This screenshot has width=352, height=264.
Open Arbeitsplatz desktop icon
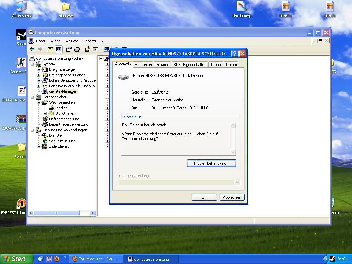(x=22, y=9)
